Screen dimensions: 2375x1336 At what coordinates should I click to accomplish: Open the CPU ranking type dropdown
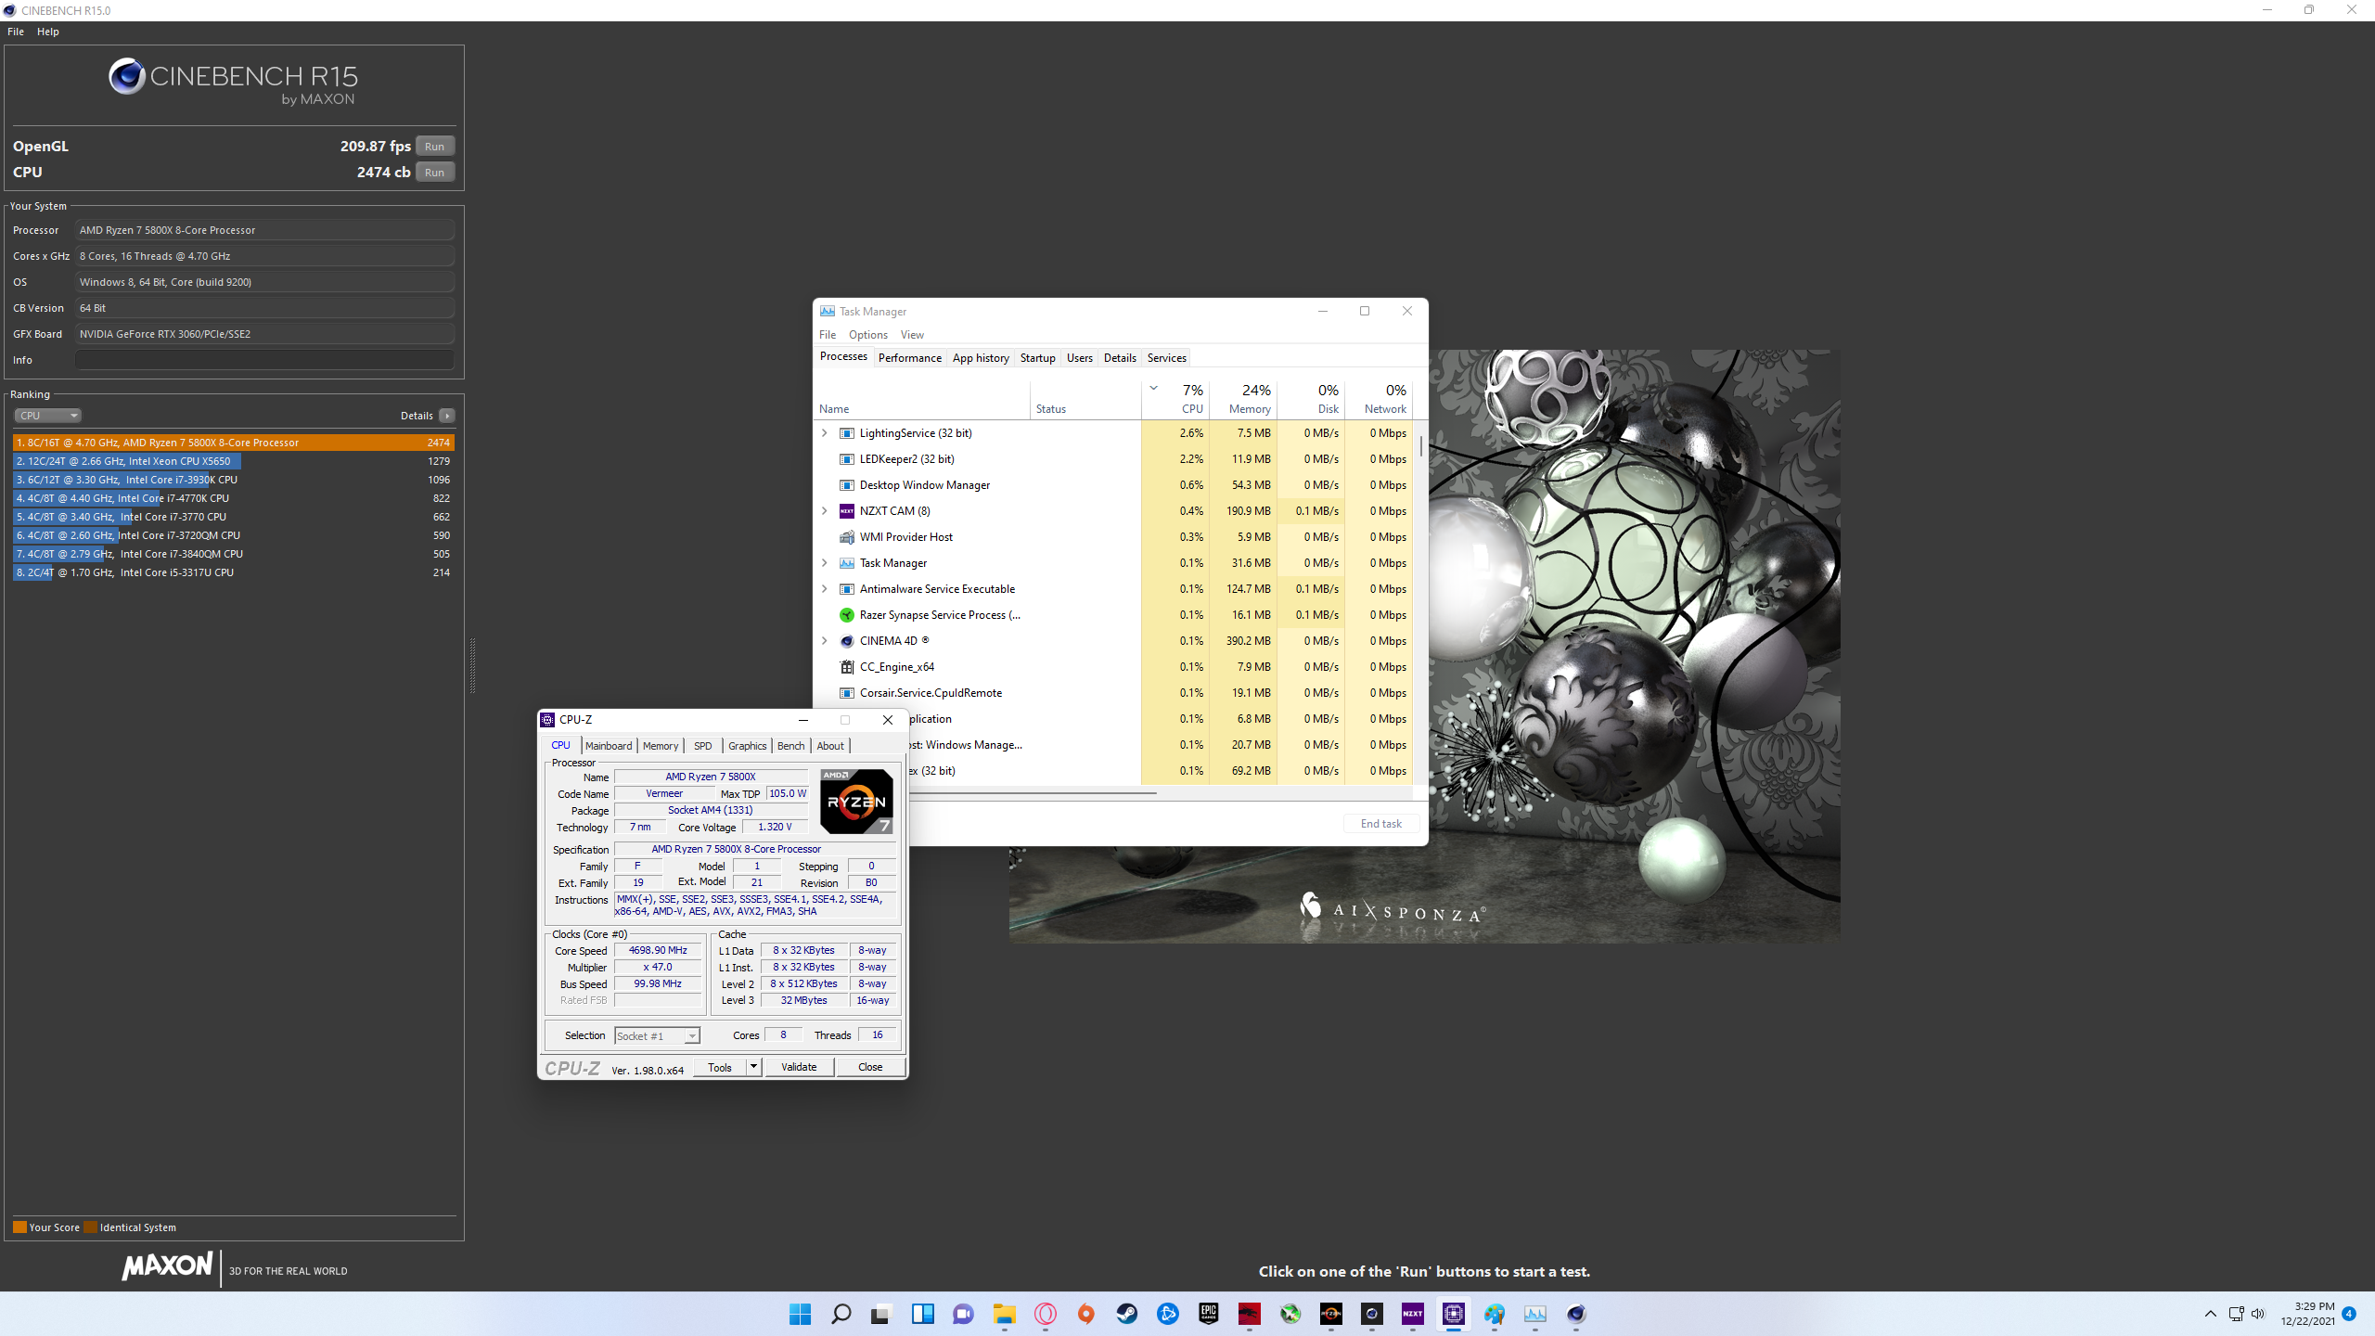pyautogui.click(x=47, y=416)
